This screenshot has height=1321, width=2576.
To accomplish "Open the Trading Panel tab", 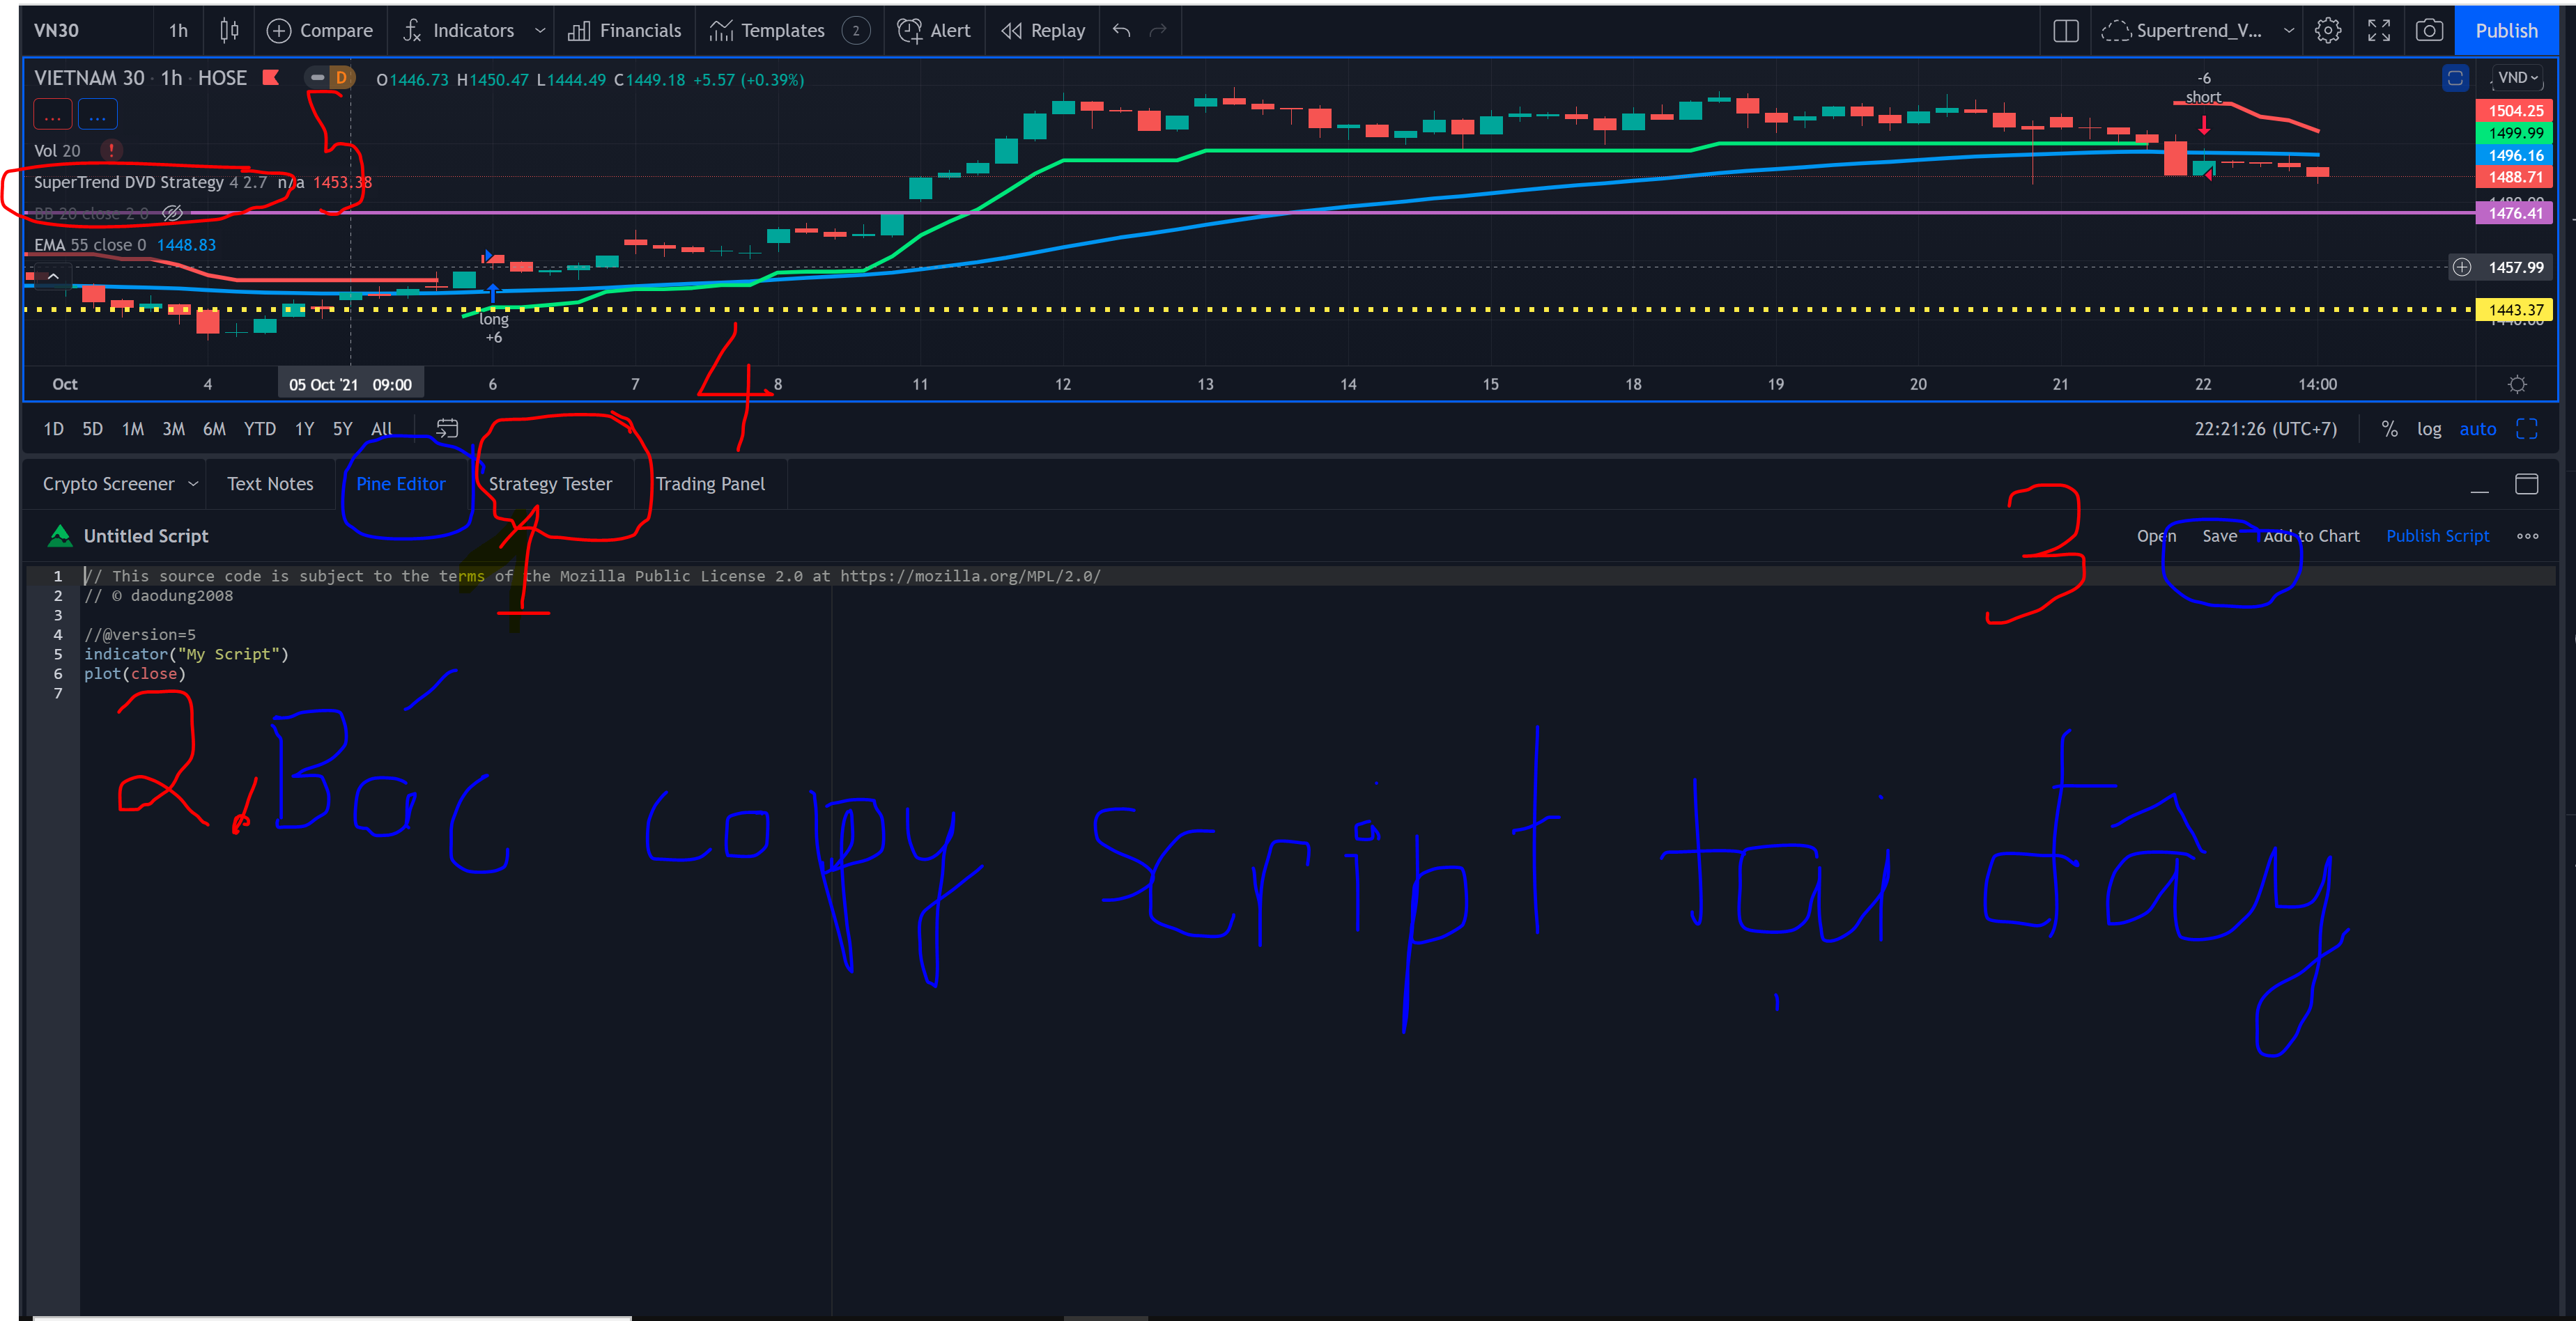I will tap(710, 484).
